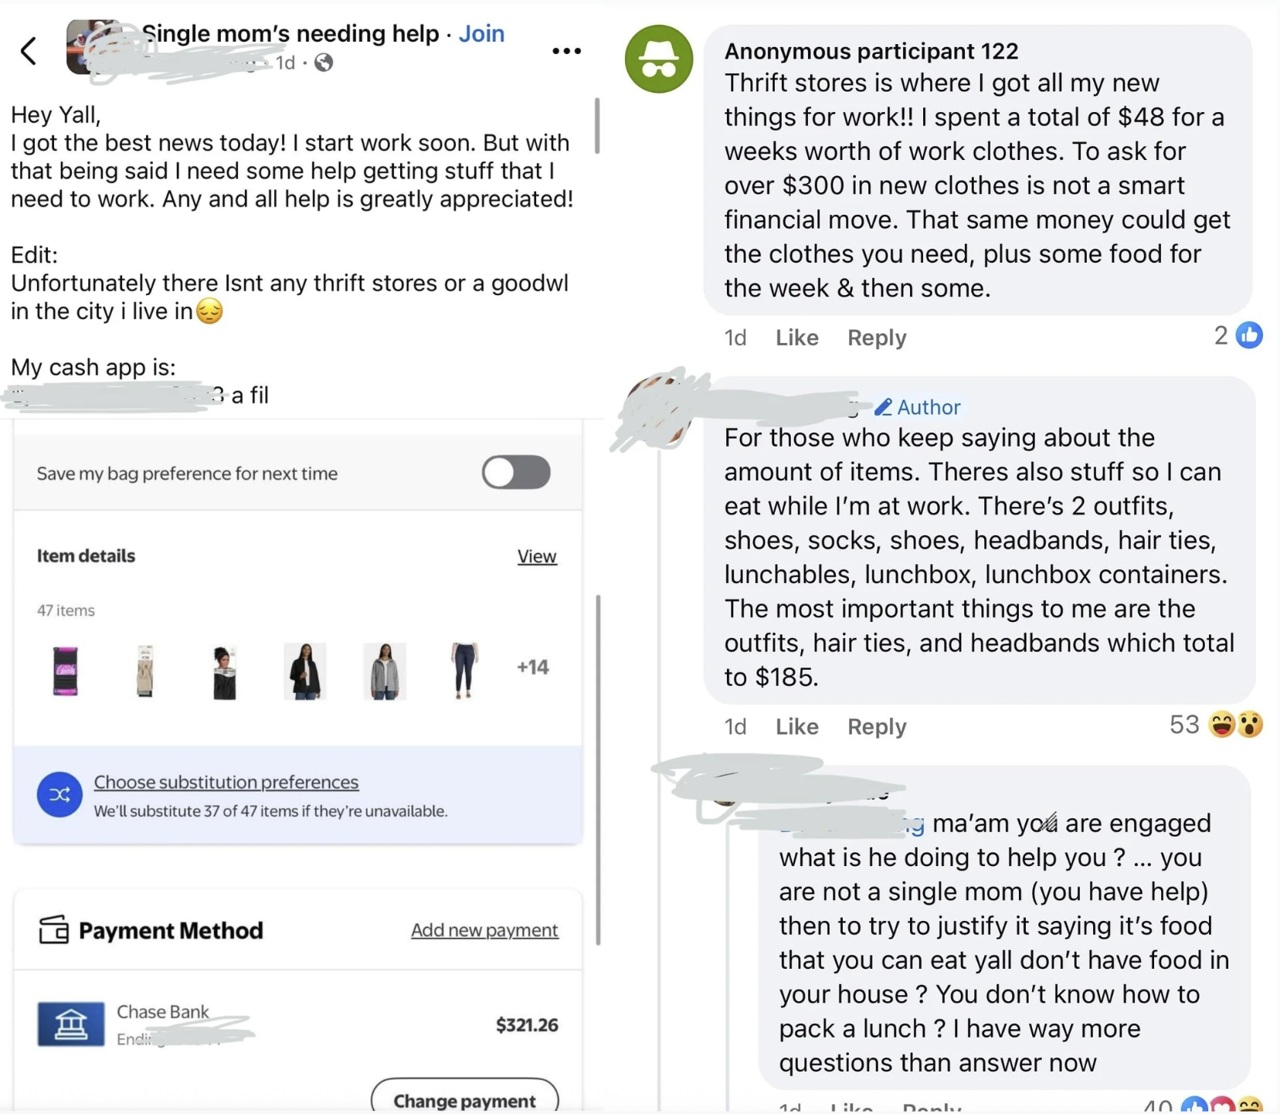
Task: Reply to the Anonymous participant 122 comment
Action: [x=876, y=338]
